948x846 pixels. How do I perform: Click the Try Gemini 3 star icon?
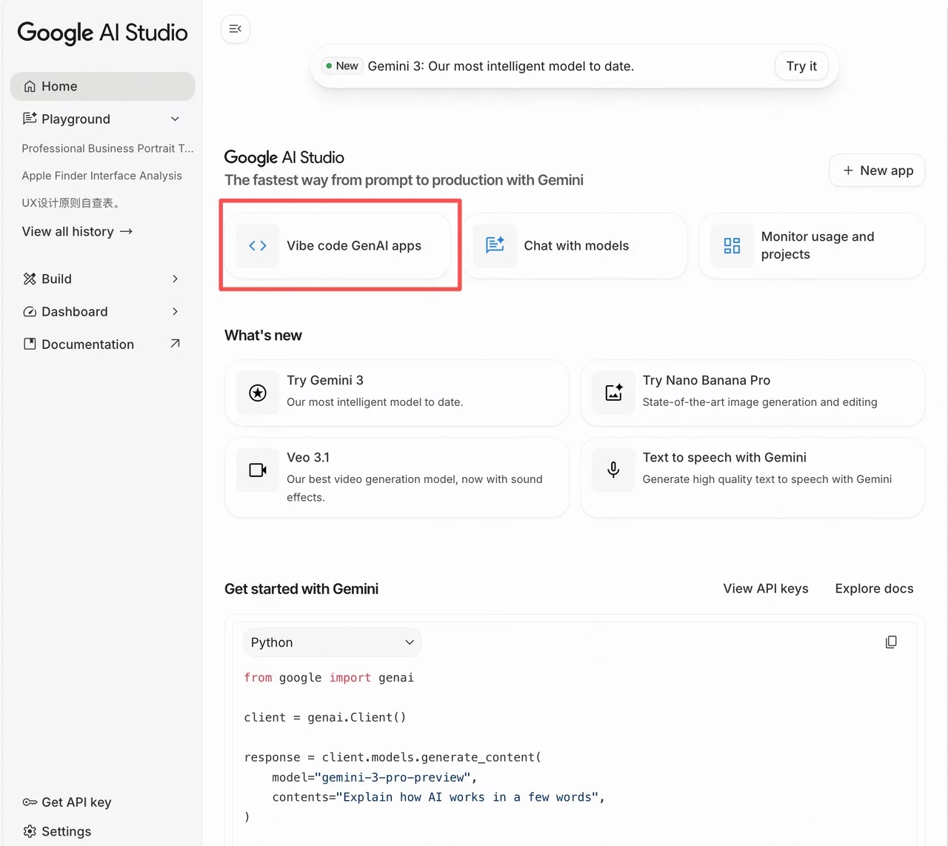click(258, 393)
